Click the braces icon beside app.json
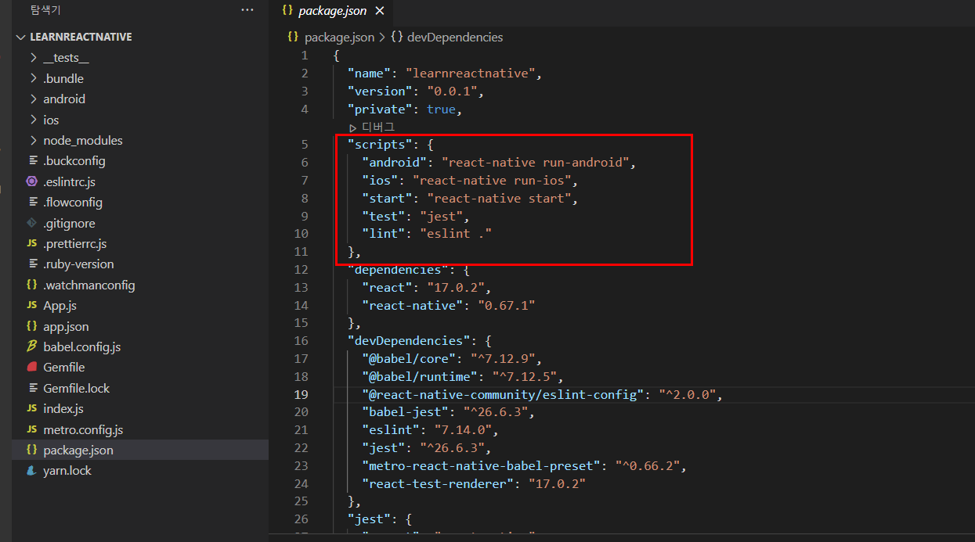 (32, 326)
